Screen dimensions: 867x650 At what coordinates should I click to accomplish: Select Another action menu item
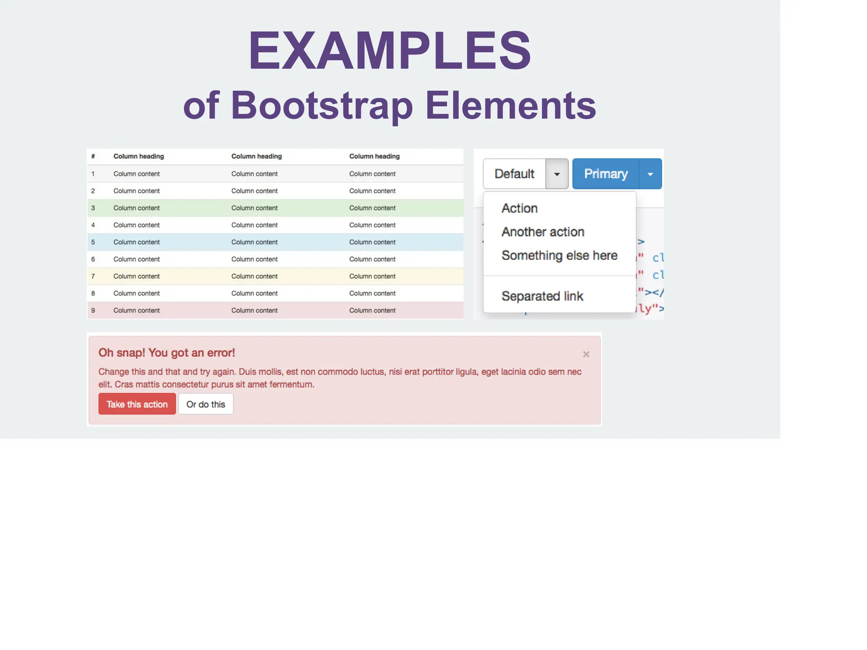point(543,232)
